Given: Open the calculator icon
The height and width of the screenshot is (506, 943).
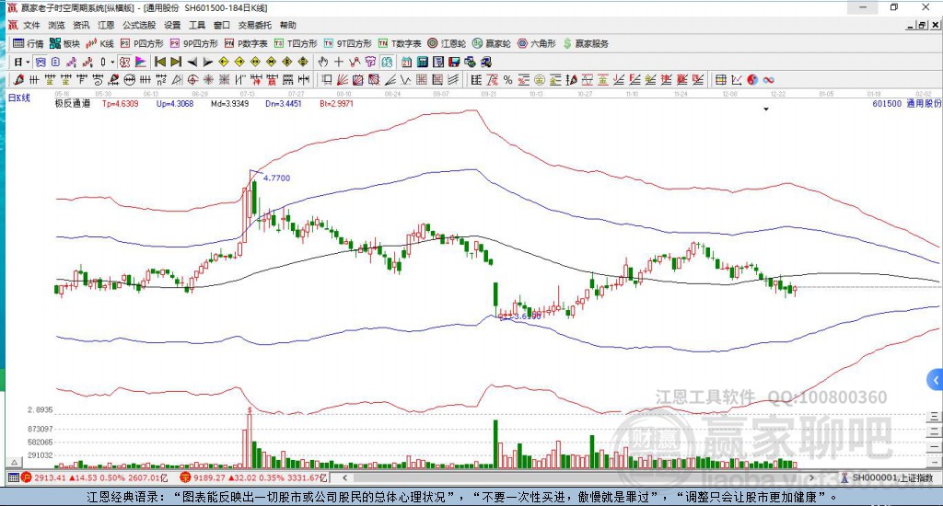Looking at the screenshot, I should pyautogui.click(x=422, y=62).
